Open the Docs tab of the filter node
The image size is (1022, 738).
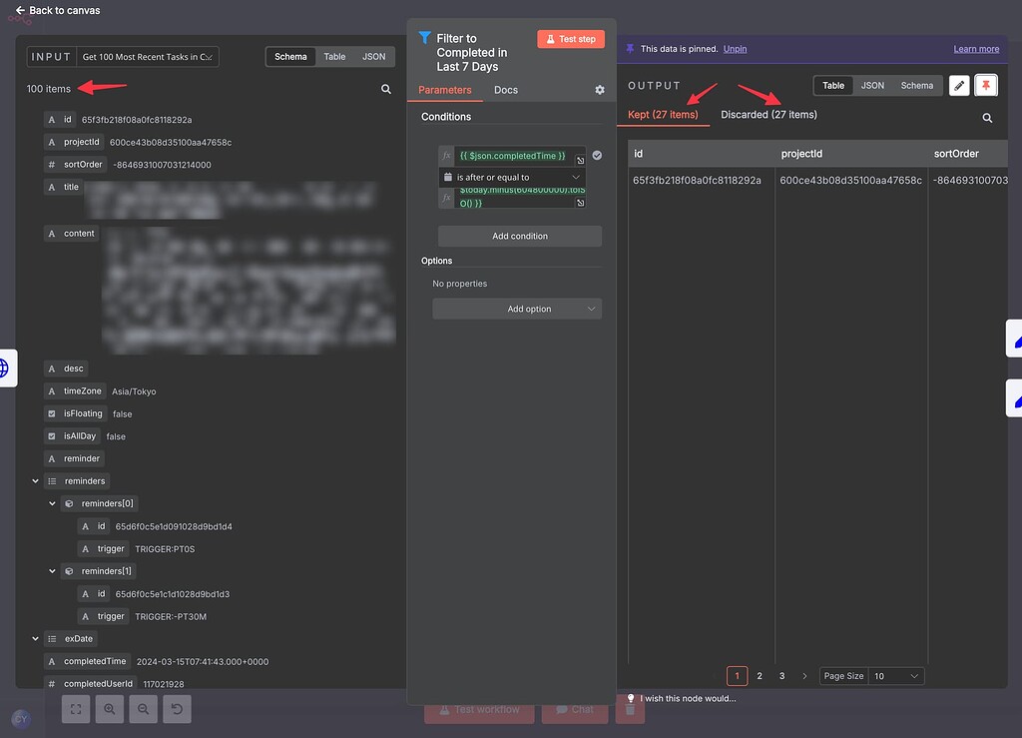(506, 89)
